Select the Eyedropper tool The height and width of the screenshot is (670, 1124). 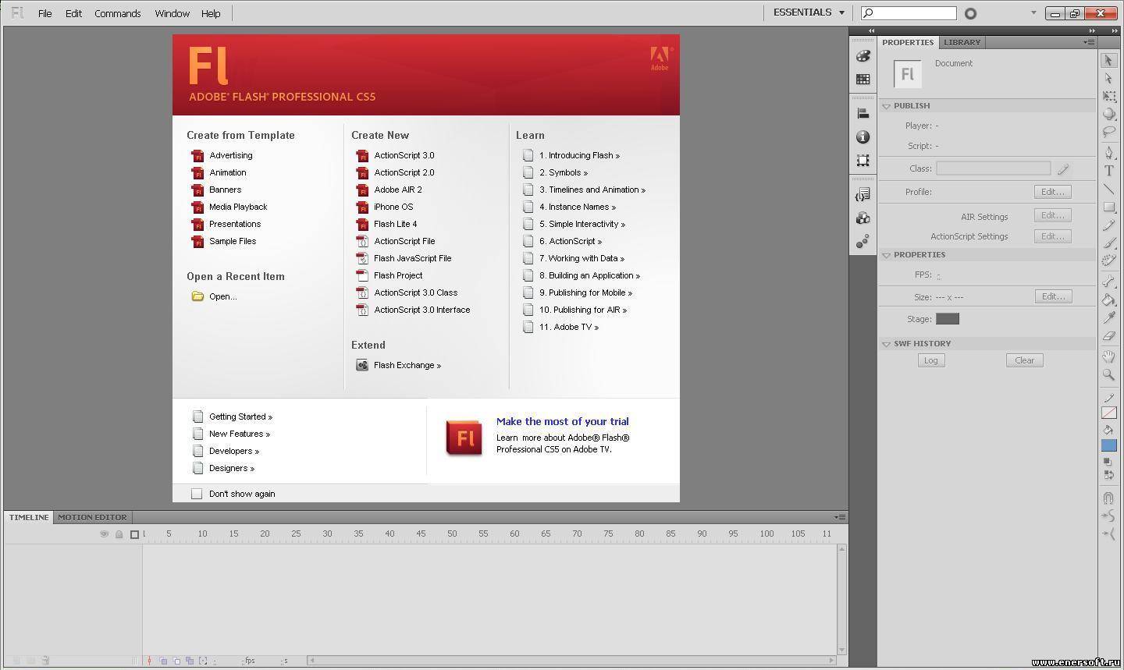(x=1108, y=317)
